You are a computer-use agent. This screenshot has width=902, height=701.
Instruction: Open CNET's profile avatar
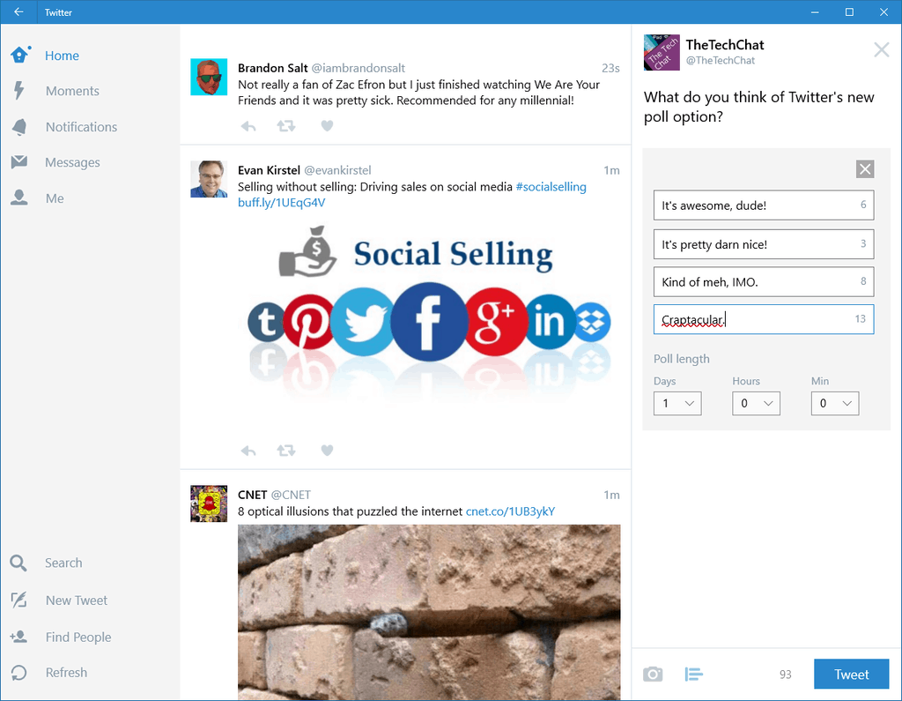(209, 503)
